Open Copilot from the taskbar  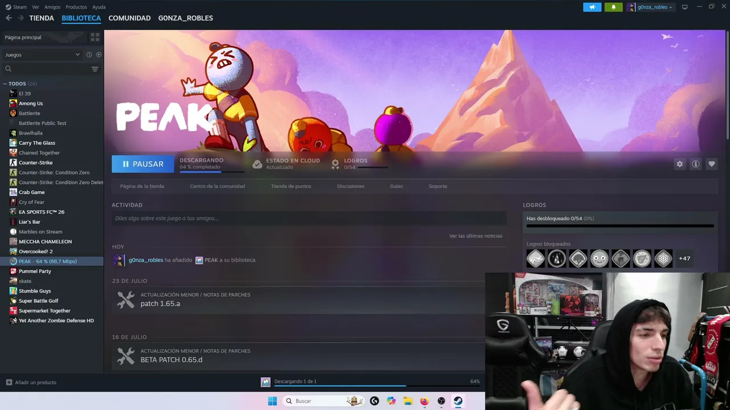coord(391,401)
